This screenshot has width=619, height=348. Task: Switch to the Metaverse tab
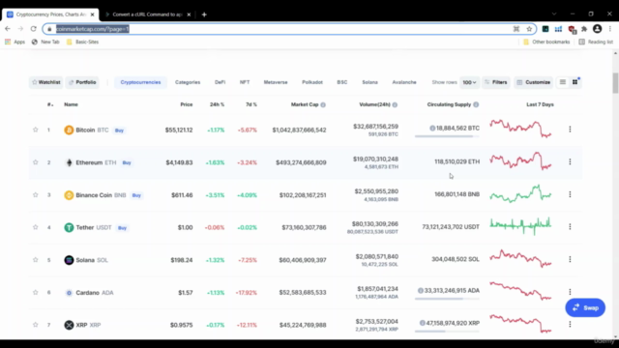276,82
